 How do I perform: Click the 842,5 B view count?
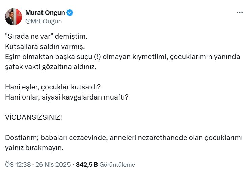pos(87,165)
